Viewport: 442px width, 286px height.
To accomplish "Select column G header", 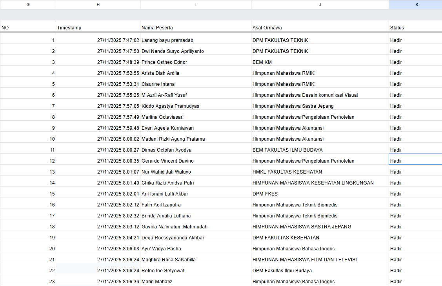I will 28,4.
